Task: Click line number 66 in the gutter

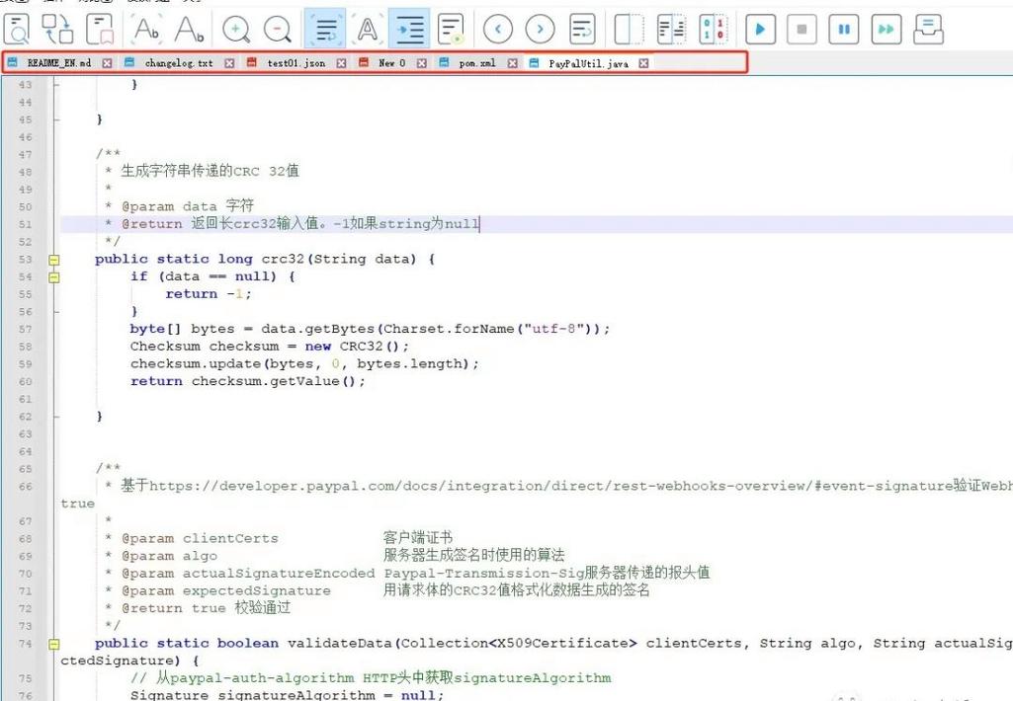Action: click(25, 486)
